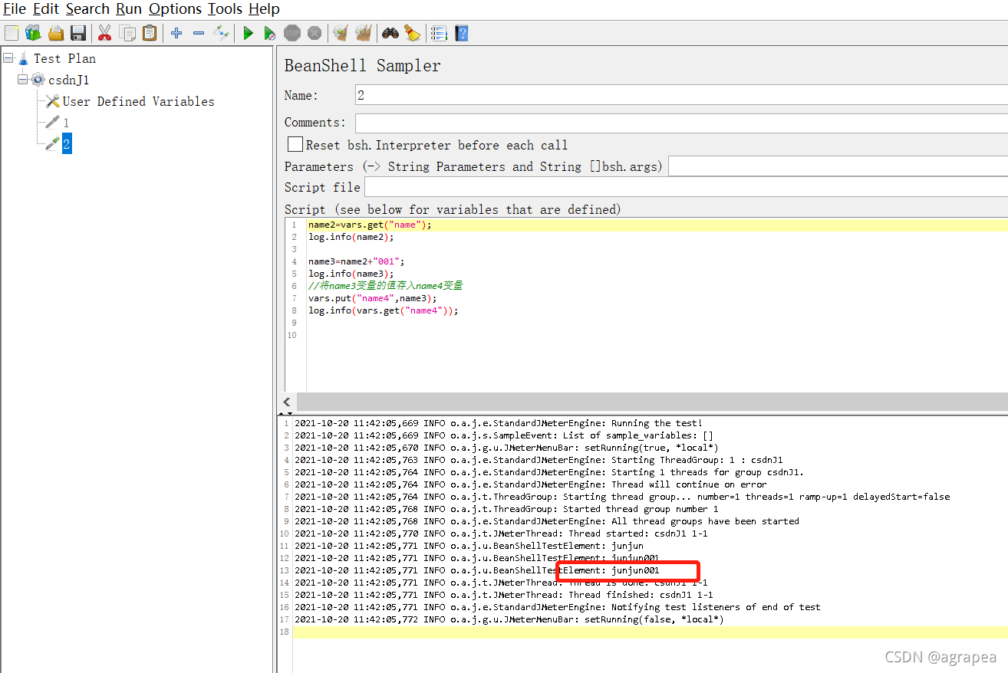The height and width of the screenshot is (673, 1008).
Task: Open the Options menu
Action: [x=175, y=9]
